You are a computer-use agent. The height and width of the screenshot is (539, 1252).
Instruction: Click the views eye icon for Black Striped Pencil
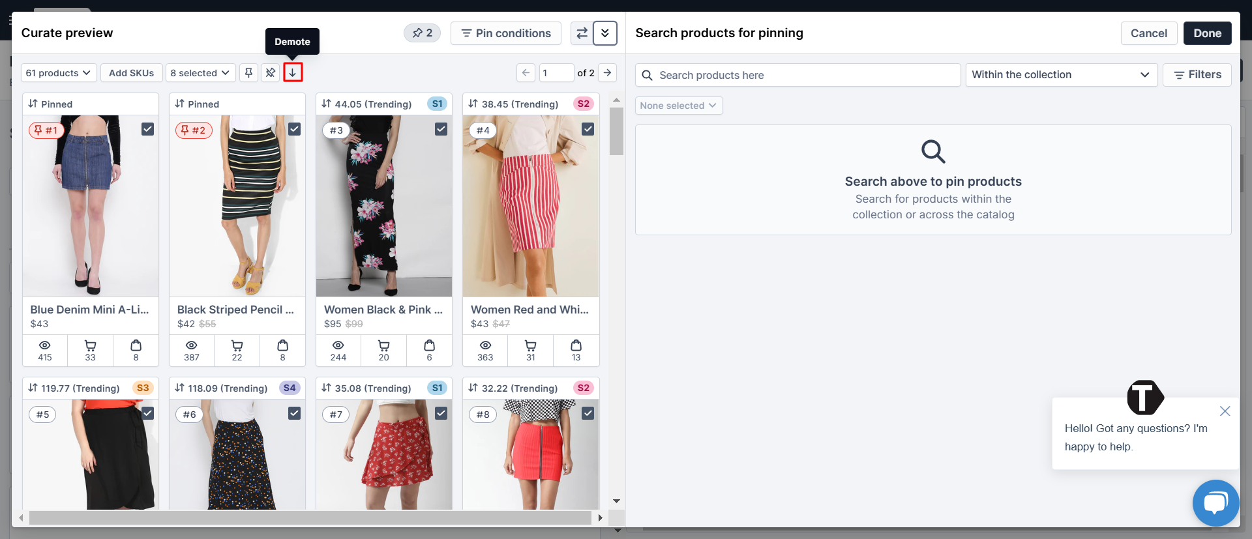tap(192, 345)
